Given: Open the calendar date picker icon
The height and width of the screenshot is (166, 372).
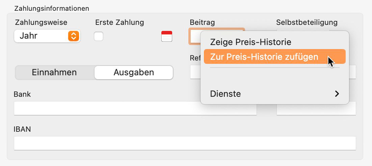Looking at the screenshot, I should (167, 36).
